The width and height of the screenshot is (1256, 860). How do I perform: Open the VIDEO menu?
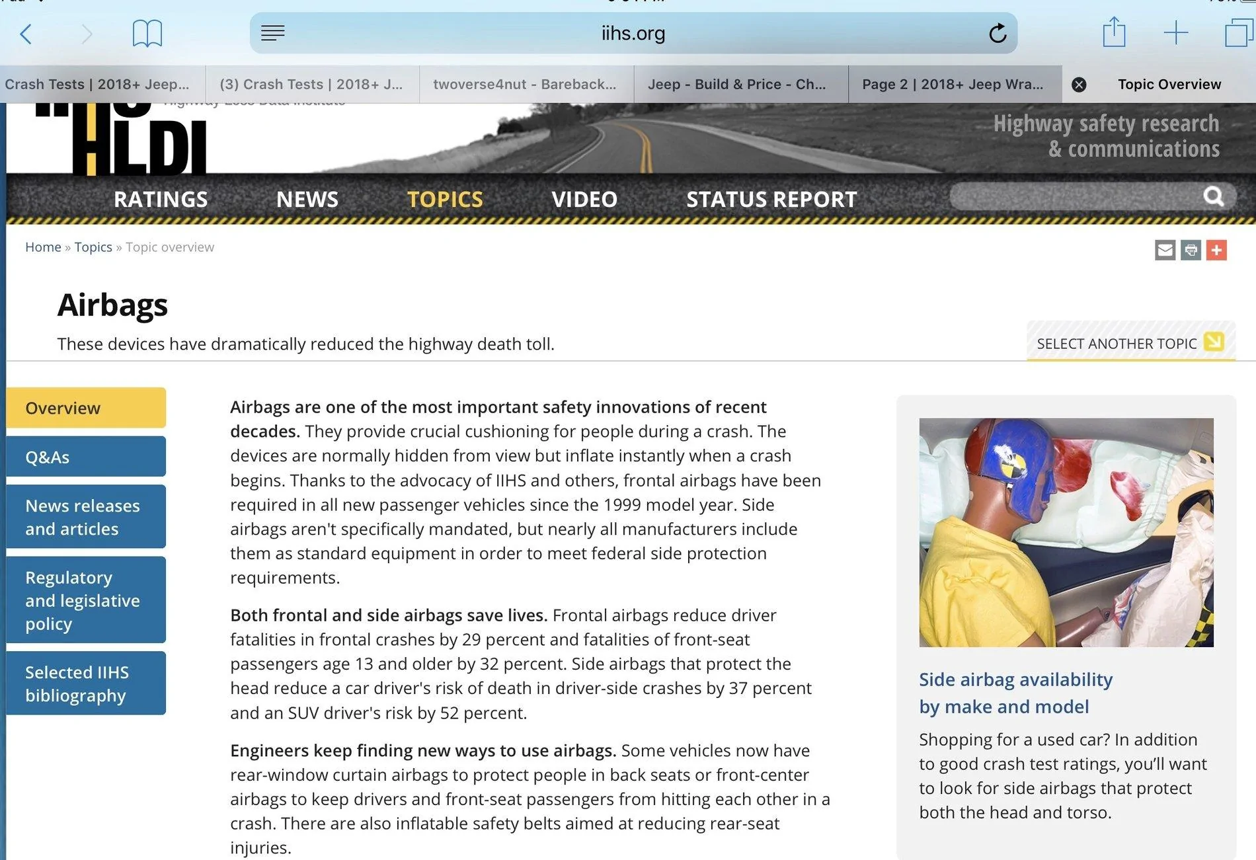pos(584,199)
